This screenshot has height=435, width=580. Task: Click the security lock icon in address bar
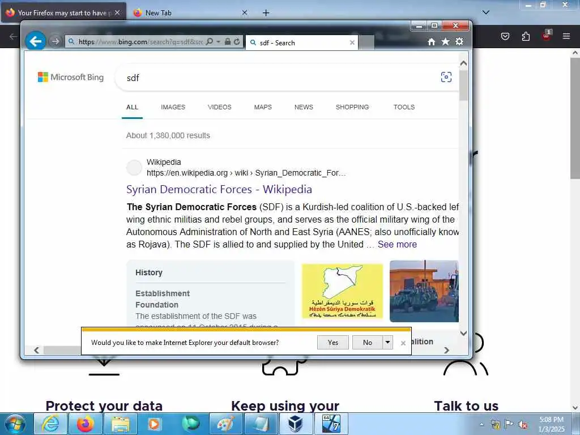point(228,41)
